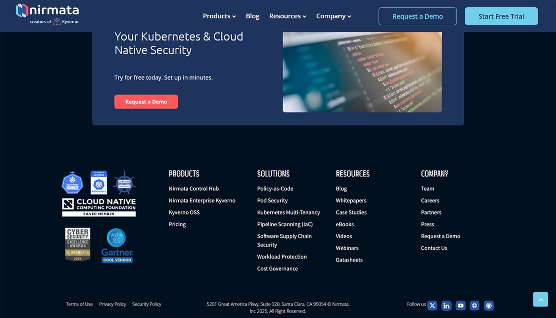
Task: Click the SOLUTIONS footer heading
Action: click(273, 174)
